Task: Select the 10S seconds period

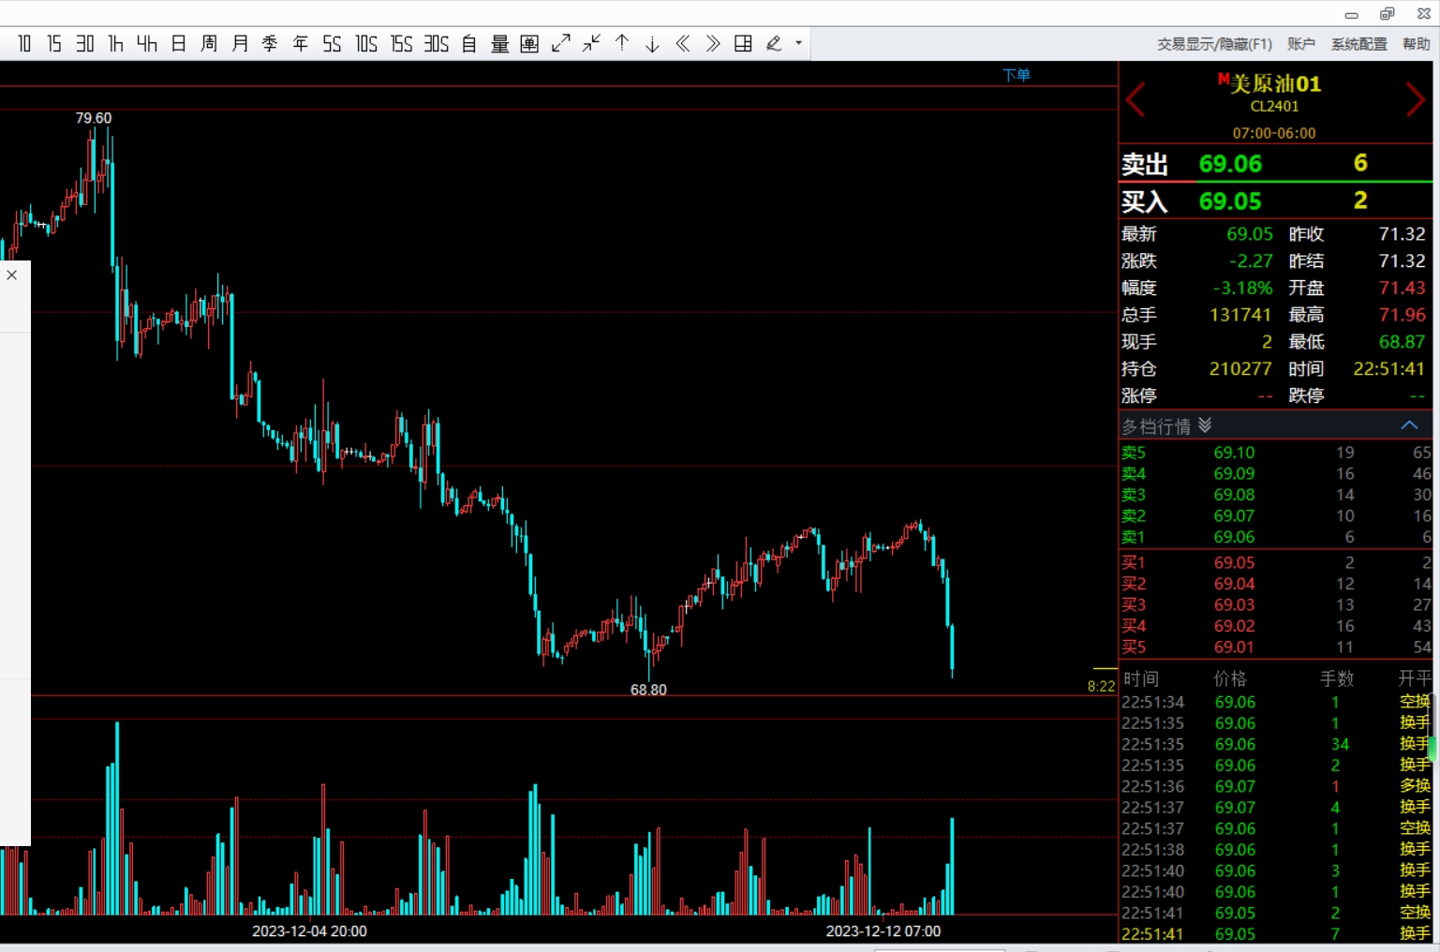Action: tap(366, 44)
